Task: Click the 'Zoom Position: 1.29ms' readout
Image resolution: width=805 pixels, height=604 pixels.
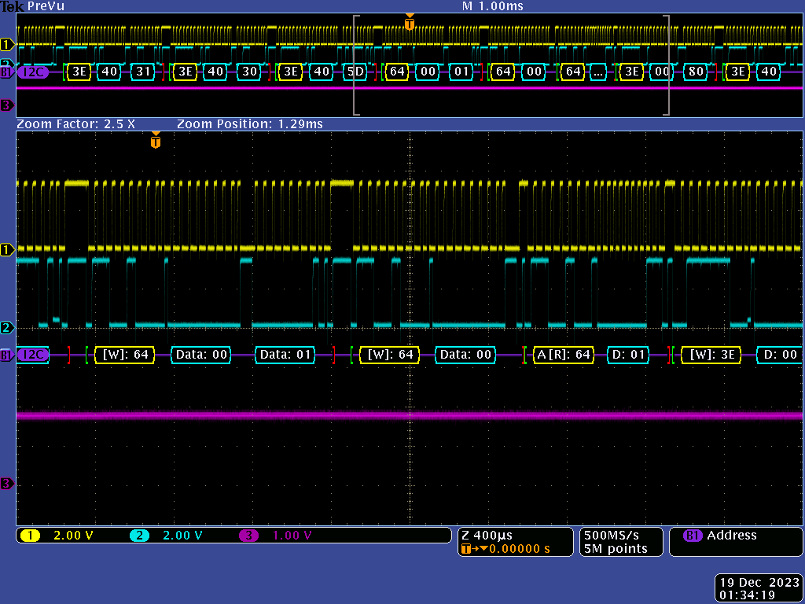Action: [250, 123]
